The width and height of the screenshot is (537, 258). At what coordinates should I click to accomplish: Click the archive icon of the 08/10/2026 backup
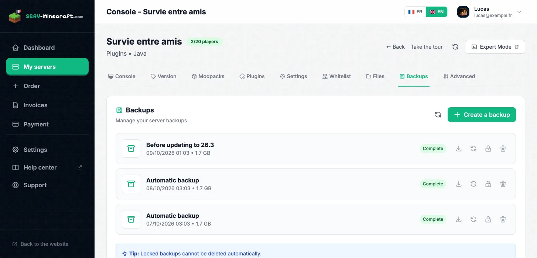pos(131,184)
